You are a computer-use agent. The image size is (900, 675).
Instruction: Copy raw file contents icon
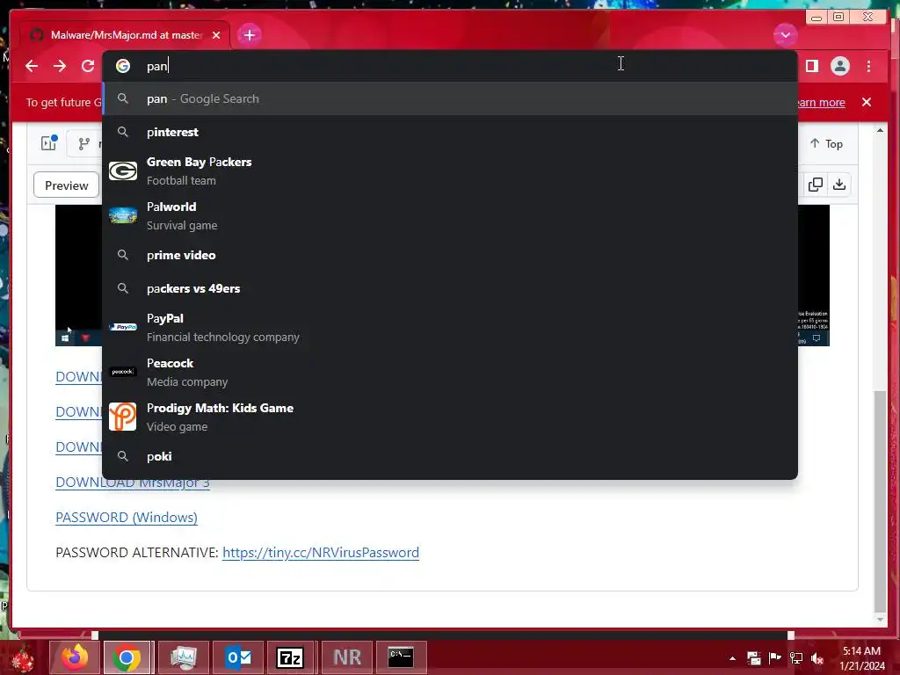tap(815, 185)
